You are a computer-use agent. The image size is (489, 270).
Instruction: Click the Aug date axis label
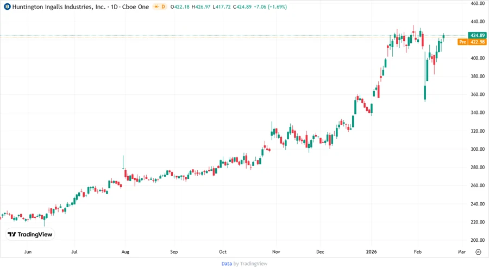click(x=126, y=252)
